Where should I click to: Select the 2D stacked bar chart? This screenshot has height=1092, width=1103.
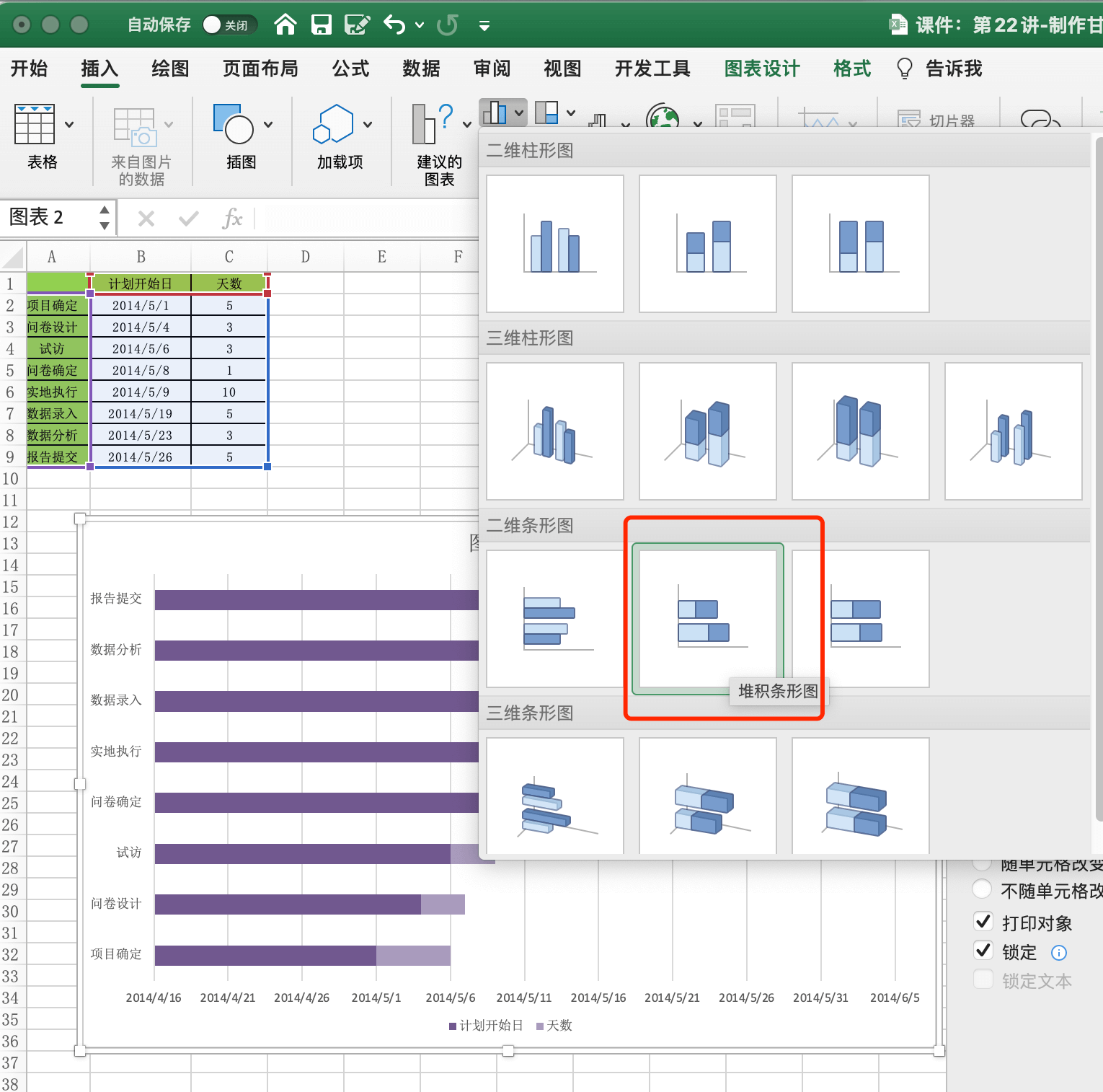tap(708, 619)
